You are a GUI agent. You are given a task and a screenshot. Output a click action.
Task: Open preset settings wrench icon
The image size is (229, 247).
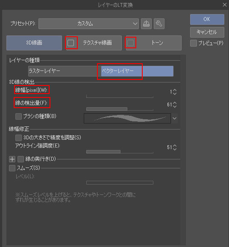[x=159, y=24]
